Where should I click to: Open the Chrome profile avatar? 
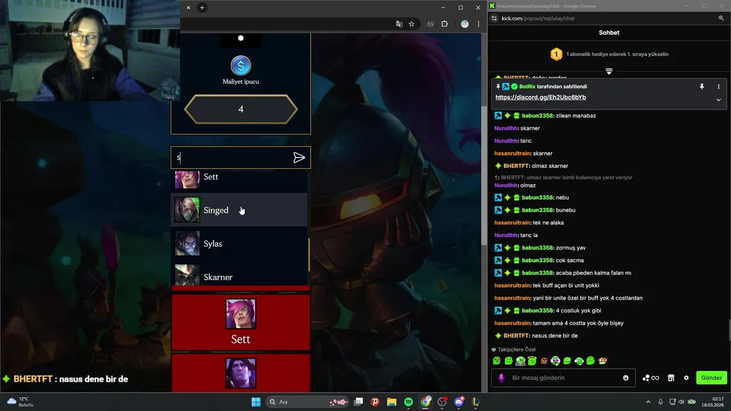click(x=464, y=24)
